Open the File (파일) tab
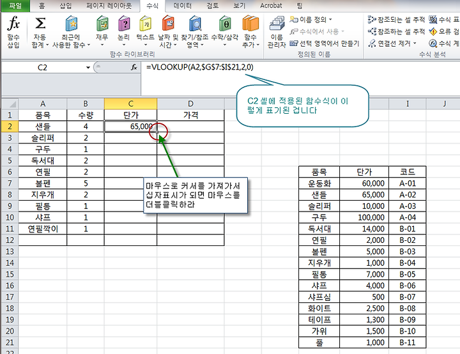 tap(15, 6)
